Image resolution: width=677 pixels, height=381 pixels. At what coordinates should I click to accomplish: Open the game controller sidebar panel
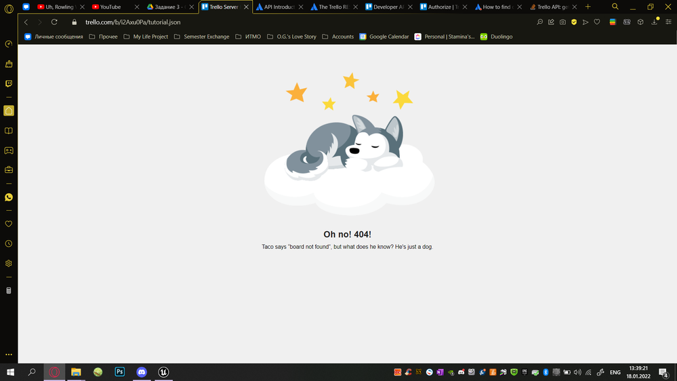pos(9,151)
